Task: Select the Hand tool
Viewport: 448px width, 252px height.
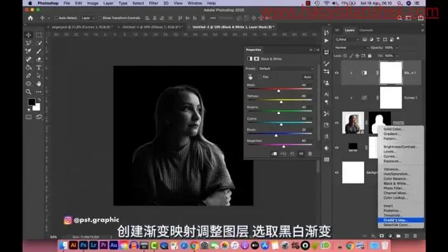Action: pyautogui.click(x=39, y=84)
